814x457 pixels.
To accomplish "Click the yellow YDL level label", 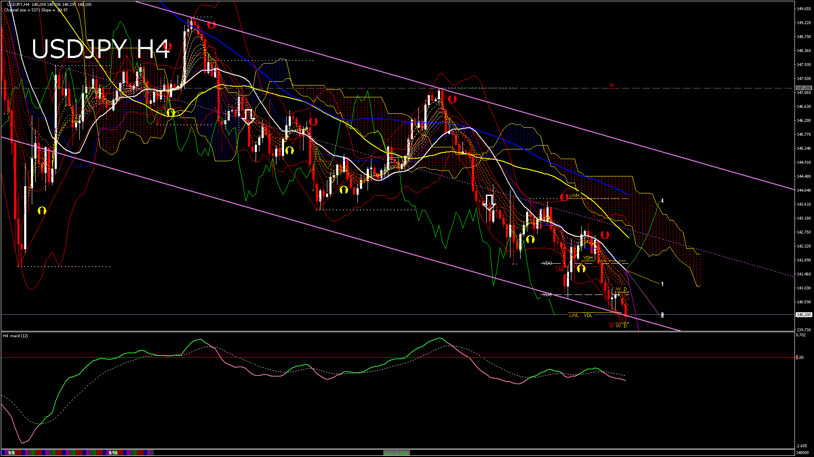I will pyautogui.click(x=588, y=315).
